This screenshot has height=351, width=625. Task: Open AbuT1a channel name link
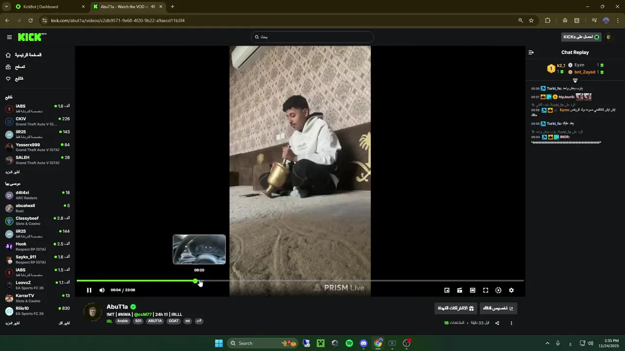[117, 307]
